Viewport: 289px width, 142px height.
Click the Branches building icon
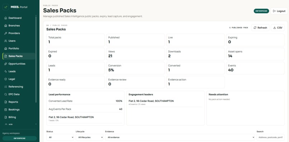click(x=5, y=25)
